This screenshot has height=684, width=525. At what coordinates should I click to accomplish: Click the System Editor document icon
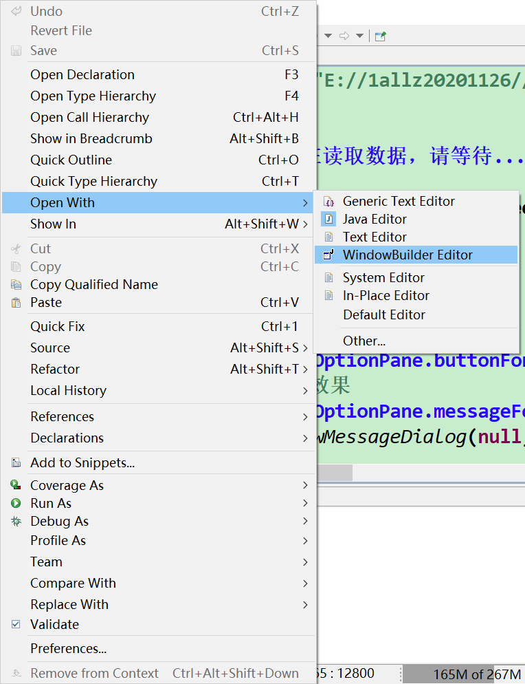(x=329, y=277)
